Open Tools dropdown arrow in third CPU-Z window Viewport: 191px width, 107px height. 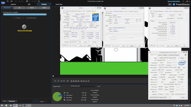point(172,46)
